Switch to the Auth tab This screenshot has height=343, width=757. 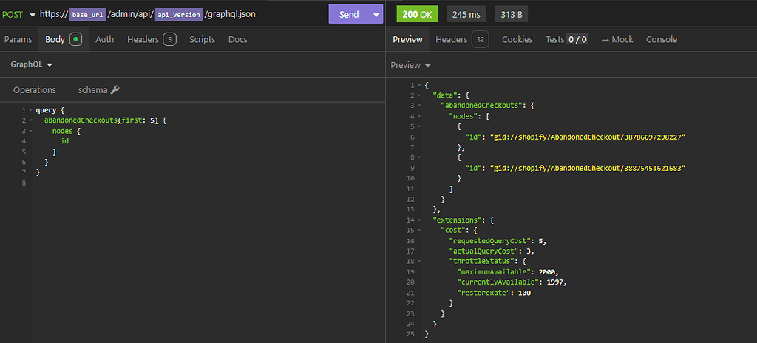(x=104, y=40)
